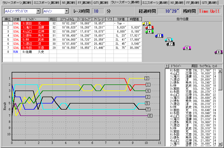Click the blue car number 2 icon

(x=159, y=36)
